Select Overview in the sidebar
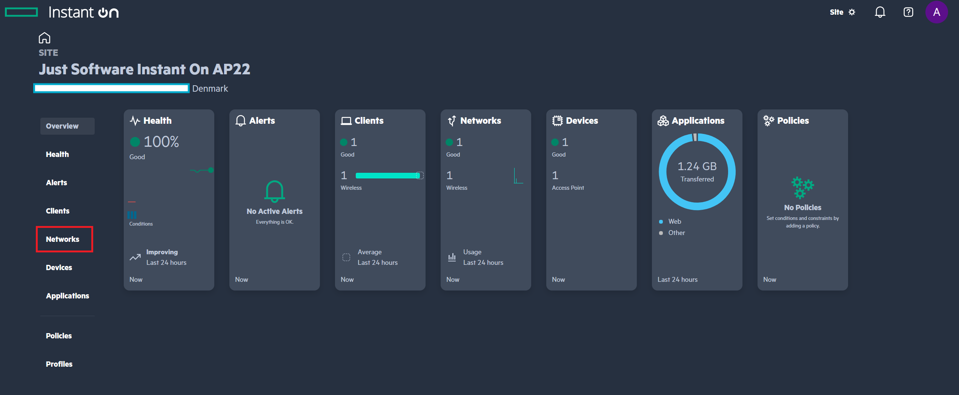 click(x=67, y=126)
